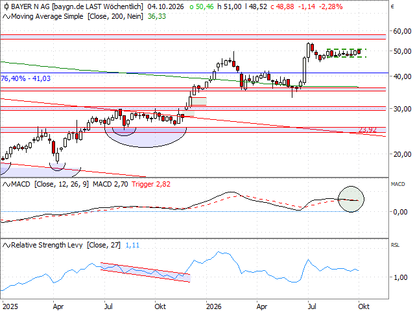Click the low value l 48,52

pyautogui.click(x=256, y=6)
